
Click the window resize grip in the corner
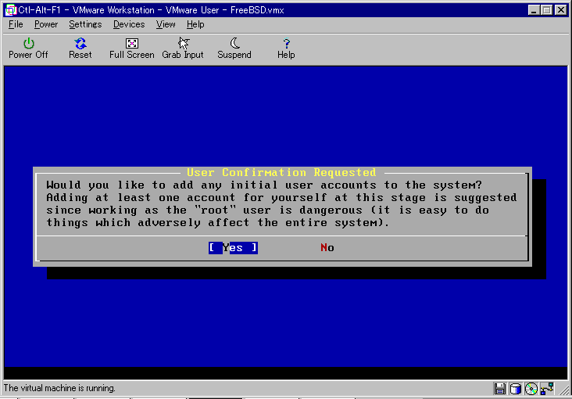[x=564, y=390]
